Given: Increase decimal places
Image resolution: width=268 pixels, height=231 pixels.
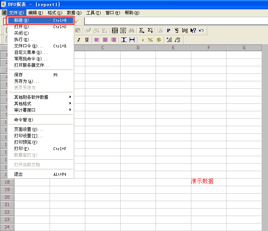Looking at the screenshot, I should [x=169, y=40].
